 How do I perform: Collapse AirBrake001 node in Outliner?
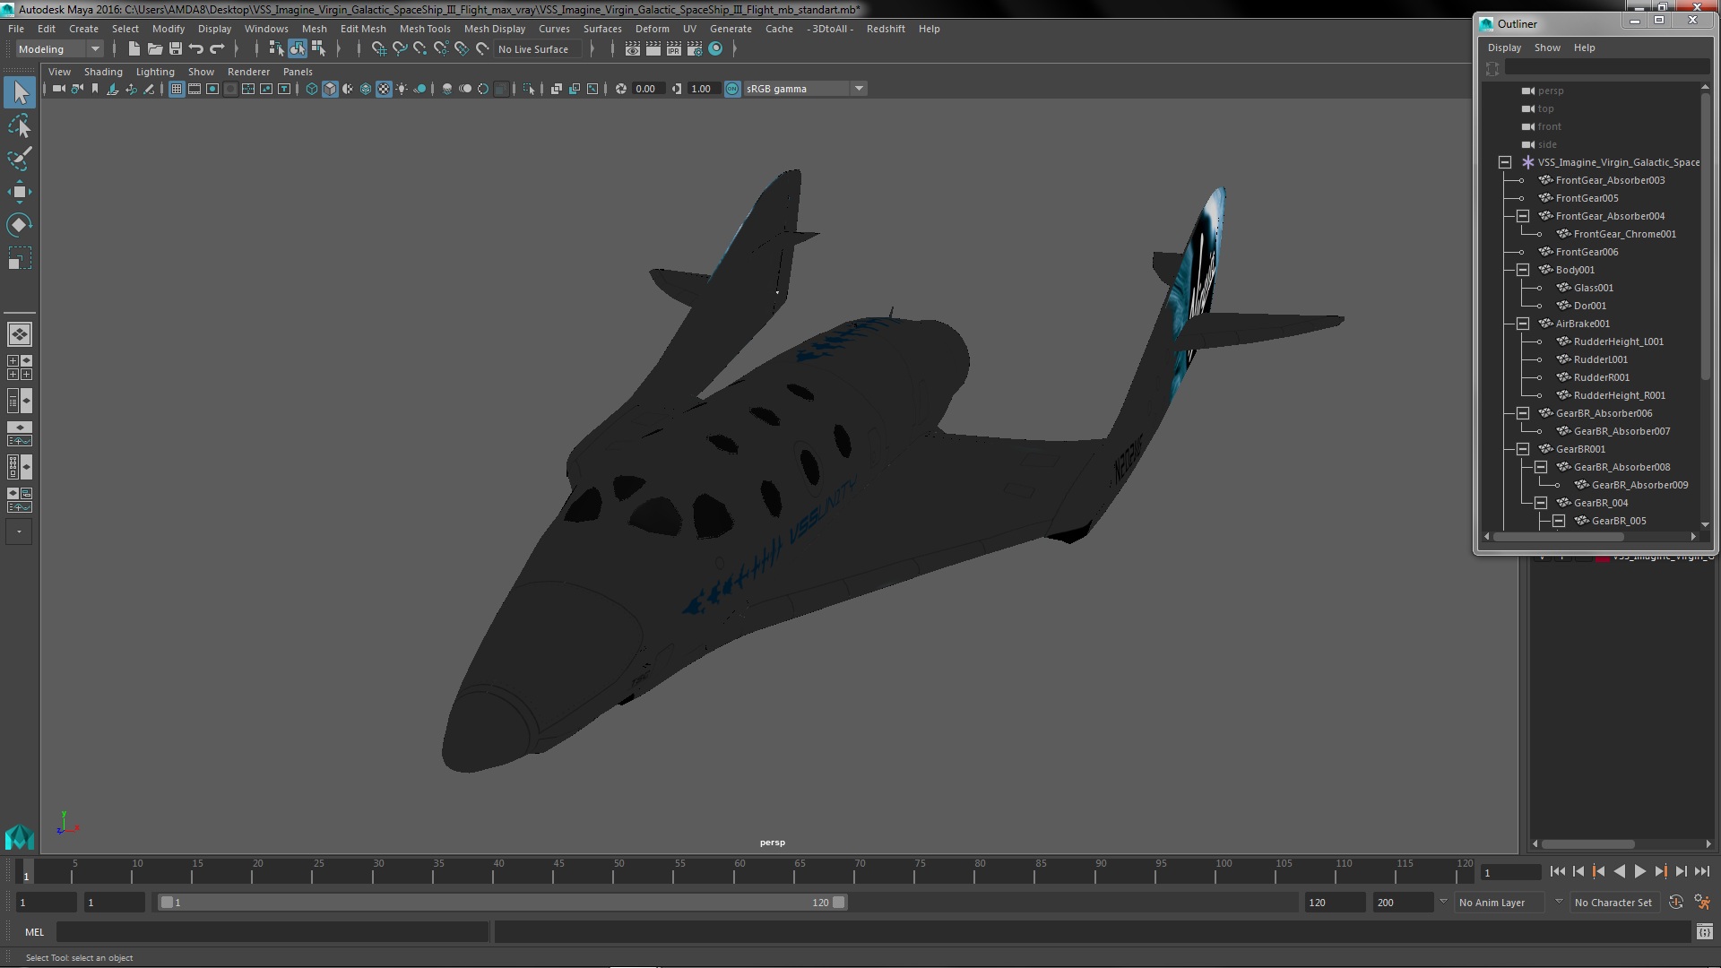coord(1523,324)
